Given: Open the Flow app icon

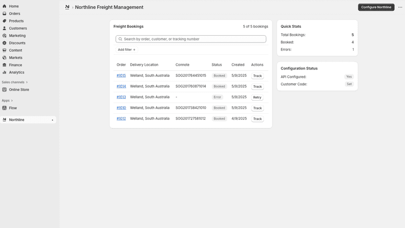Looking at the screenshot, I should point(4,108).
